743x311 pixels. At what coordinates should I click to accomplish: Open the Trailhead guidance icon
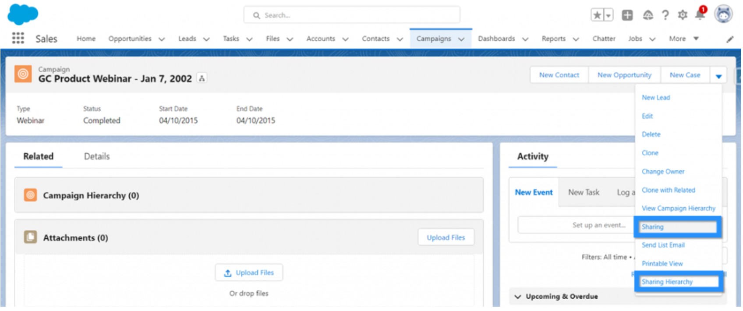[648, 15]
